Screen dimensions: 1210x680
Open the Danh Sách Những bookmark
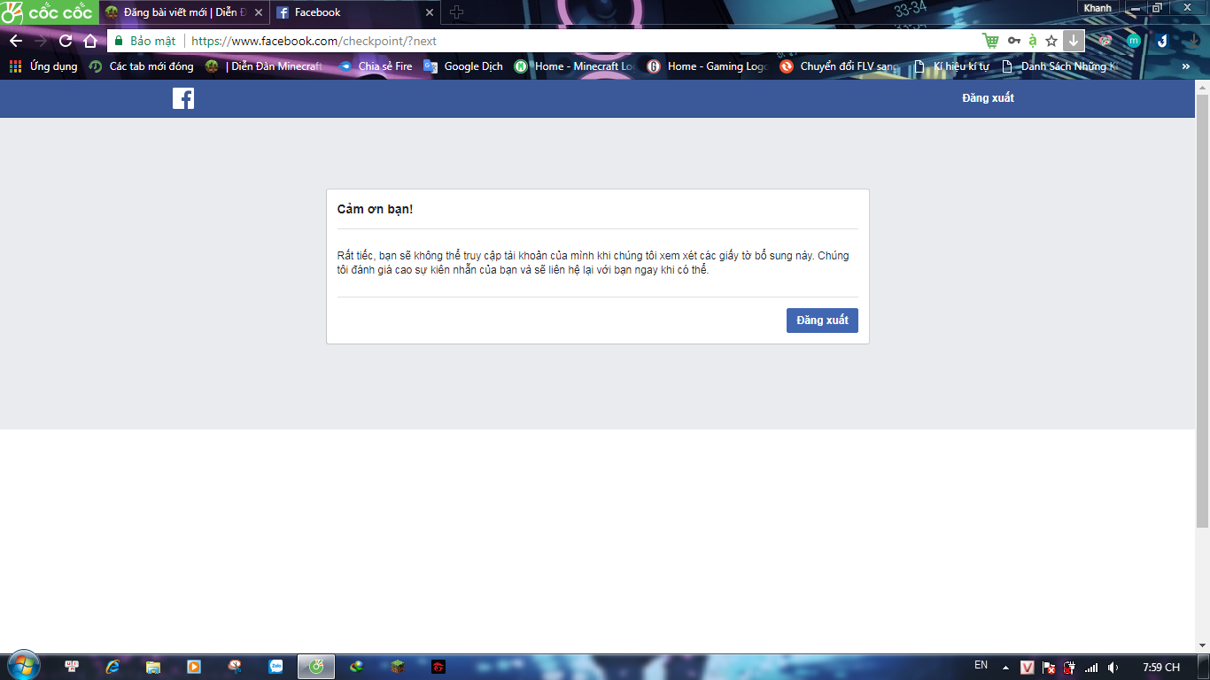pos(1060,66)
